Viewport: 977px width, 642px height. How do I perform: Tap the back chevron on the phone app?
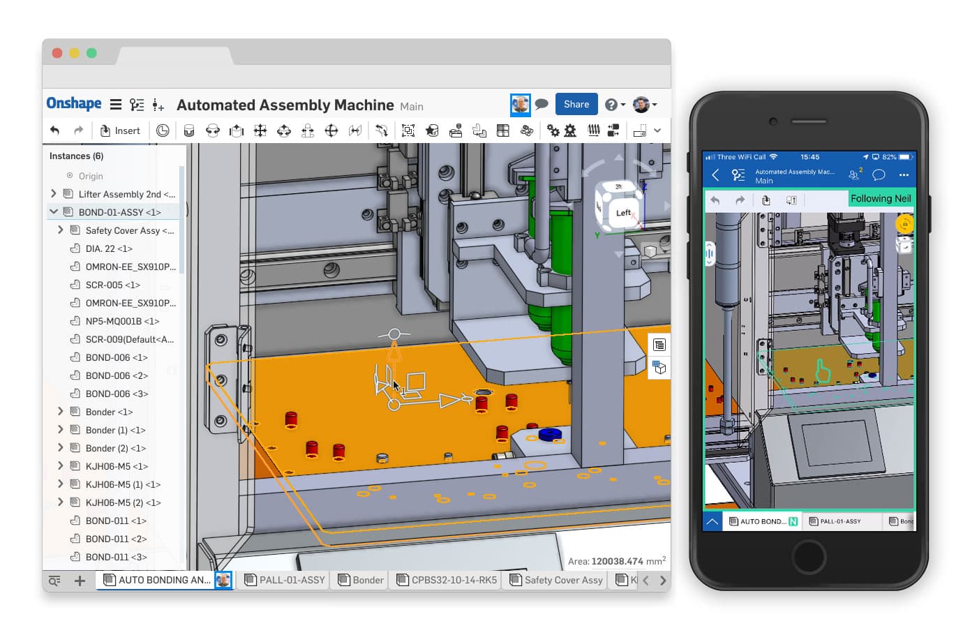[x=715, y=175]
